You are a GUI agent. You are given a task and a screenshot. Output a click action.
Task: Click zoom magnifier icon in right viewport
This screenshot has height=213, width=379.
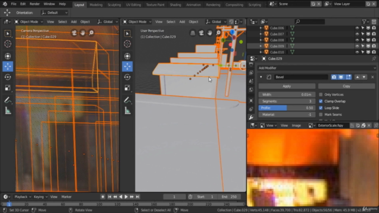219,33
